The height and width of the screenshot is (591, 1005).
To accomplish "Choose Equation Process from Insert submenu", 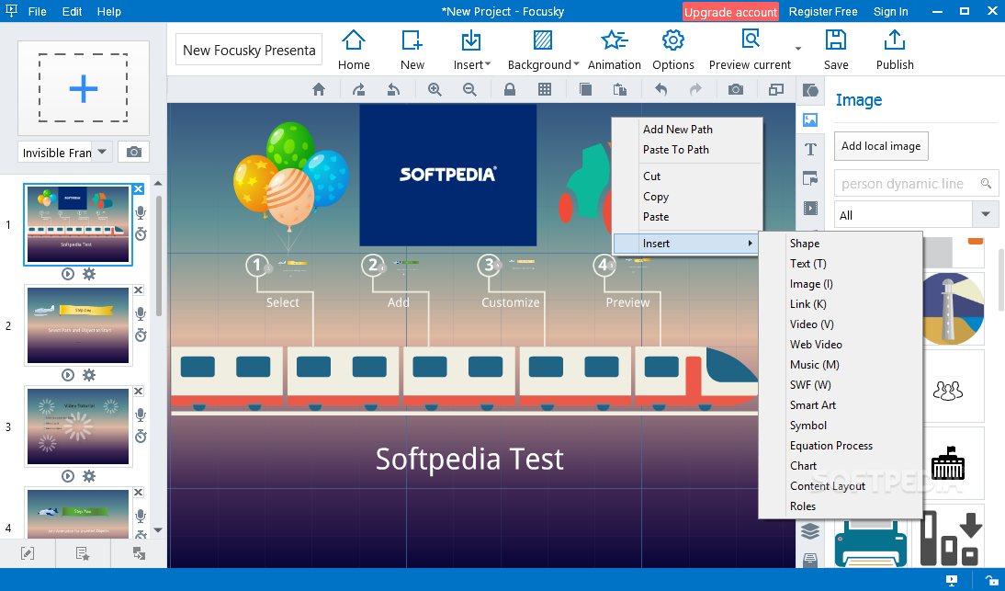I will click(x=841, y=446).
